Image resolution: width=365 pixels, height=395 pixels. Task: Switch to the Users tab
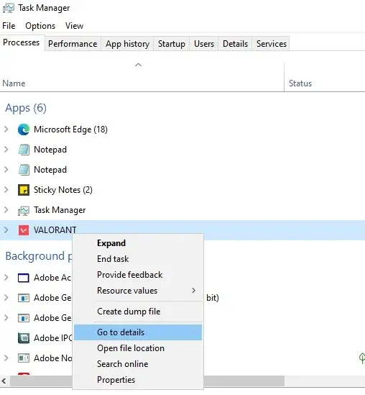(x=204, y=44)
